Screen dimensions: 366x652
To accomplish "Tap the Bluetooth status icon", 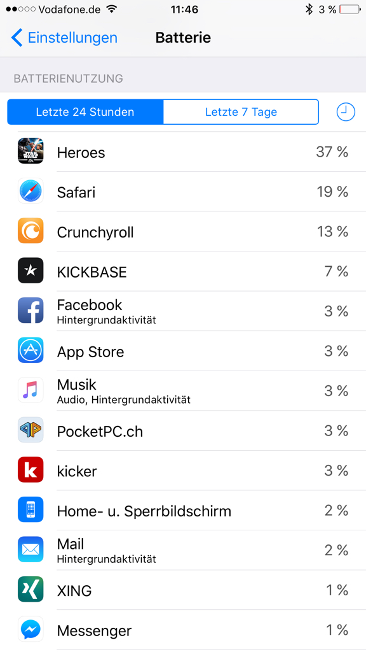I will (309, 9).
